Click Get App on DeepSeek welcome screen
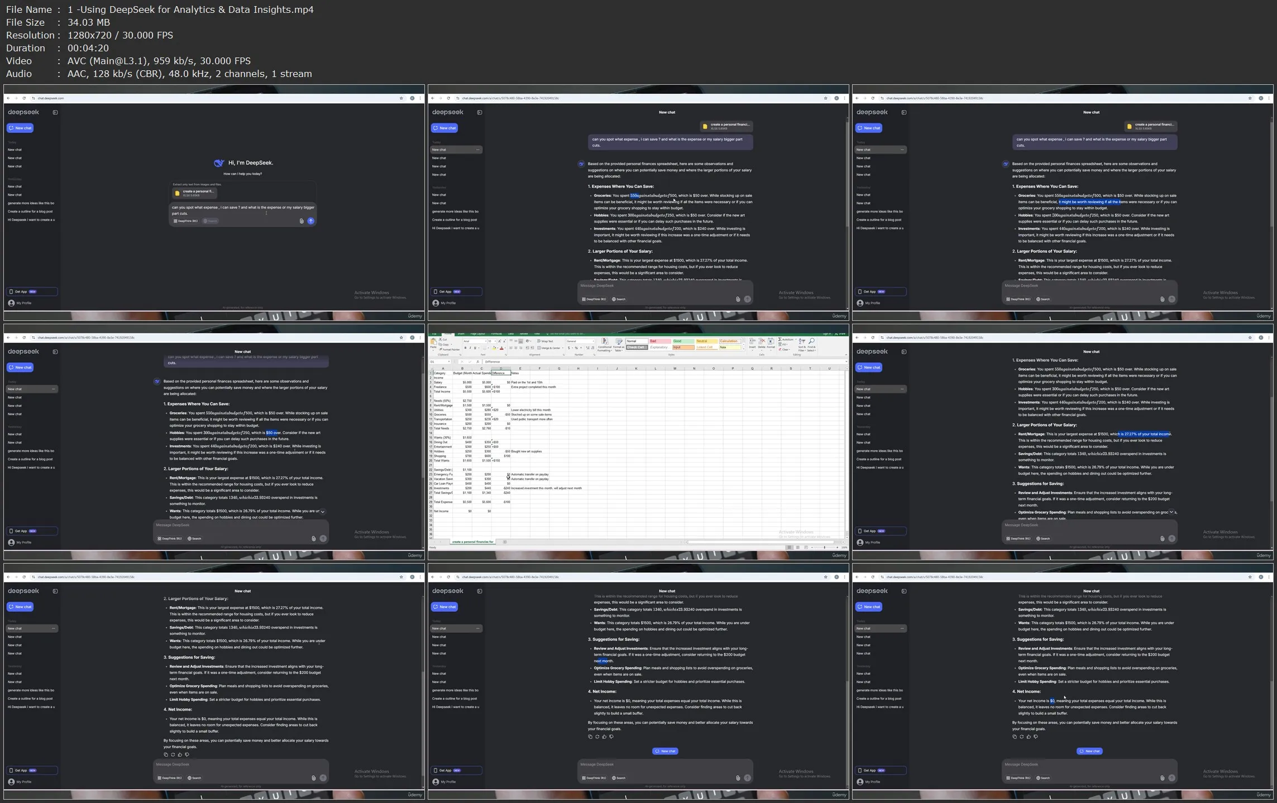 click(x=32, y=291)
